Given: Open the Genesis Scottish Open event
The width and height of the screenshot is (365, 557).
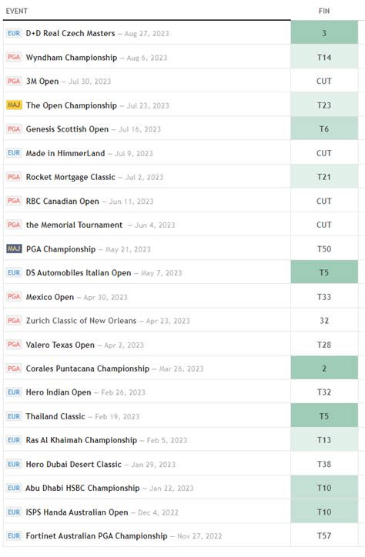Looking at the screenshot, I should click(x=67, y=129).
